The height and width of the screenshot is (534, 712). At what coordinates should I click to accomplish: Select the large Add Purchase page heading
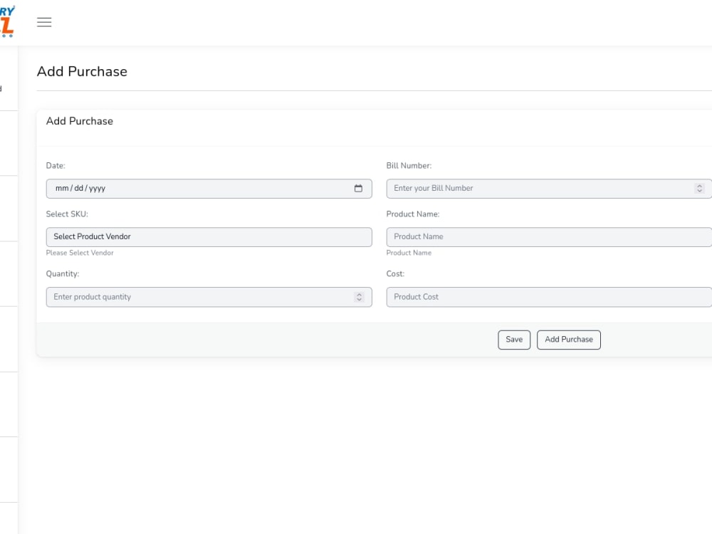coord(82,72)
